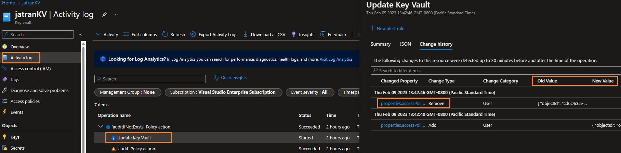Open Events in the sidebar
The width and height of the screenshot is (621, 153).
17,112
